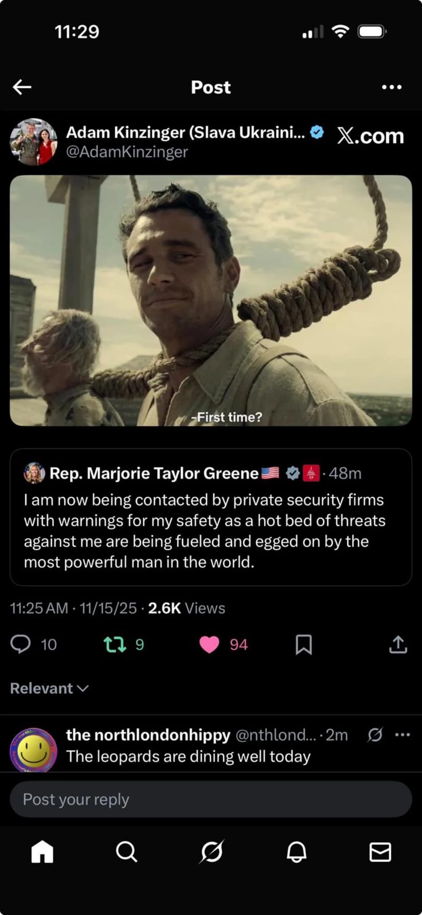Viewport: 422px width, 915px height.
Task: Open Messages envelope icon
Action: click(x=380, y=852)
